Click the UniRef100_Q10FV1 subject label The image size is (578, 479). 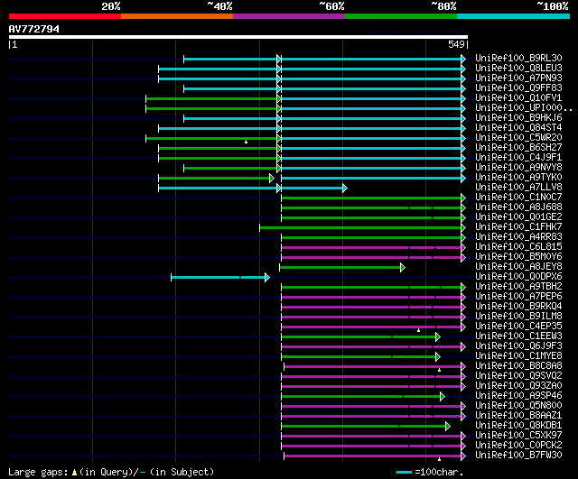[518, 98]
